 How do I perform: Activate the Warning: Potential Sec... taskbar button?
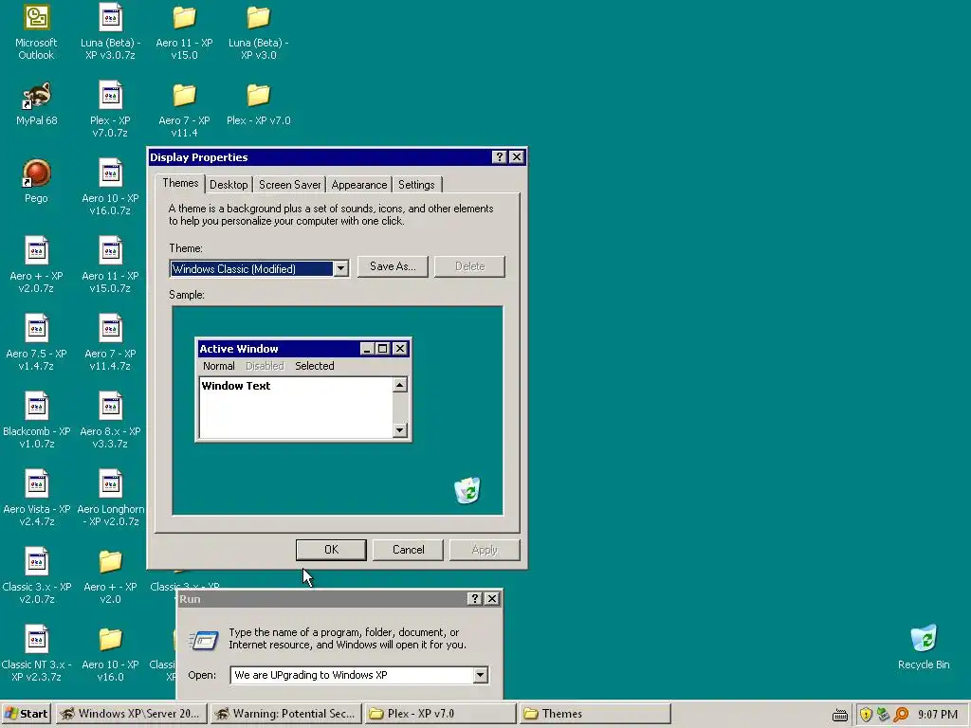285,714
